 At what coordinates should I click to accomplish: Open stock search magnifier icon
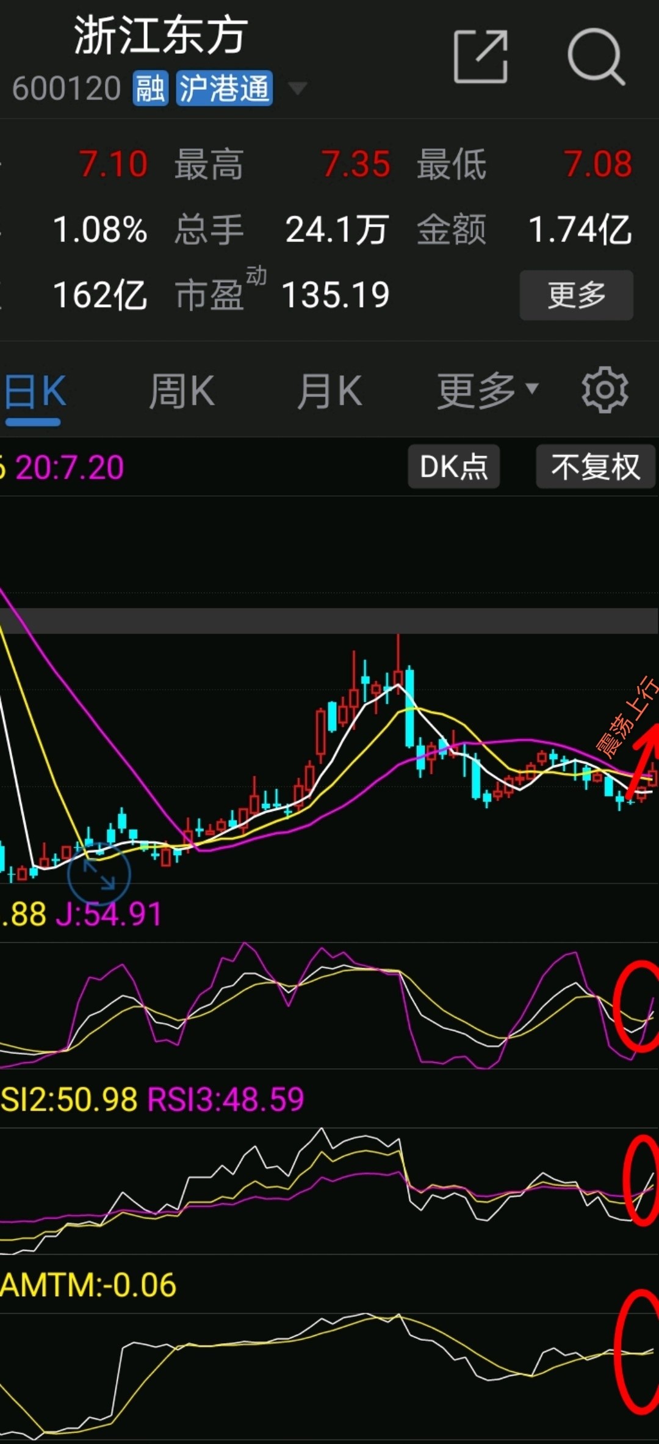[x=596, y=56]
